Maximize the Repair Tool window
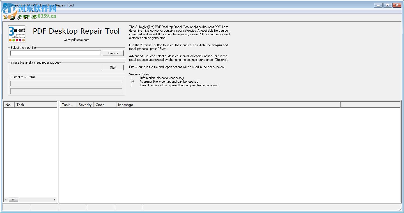Viewport: 404px width, 213px height. point(387,5)
